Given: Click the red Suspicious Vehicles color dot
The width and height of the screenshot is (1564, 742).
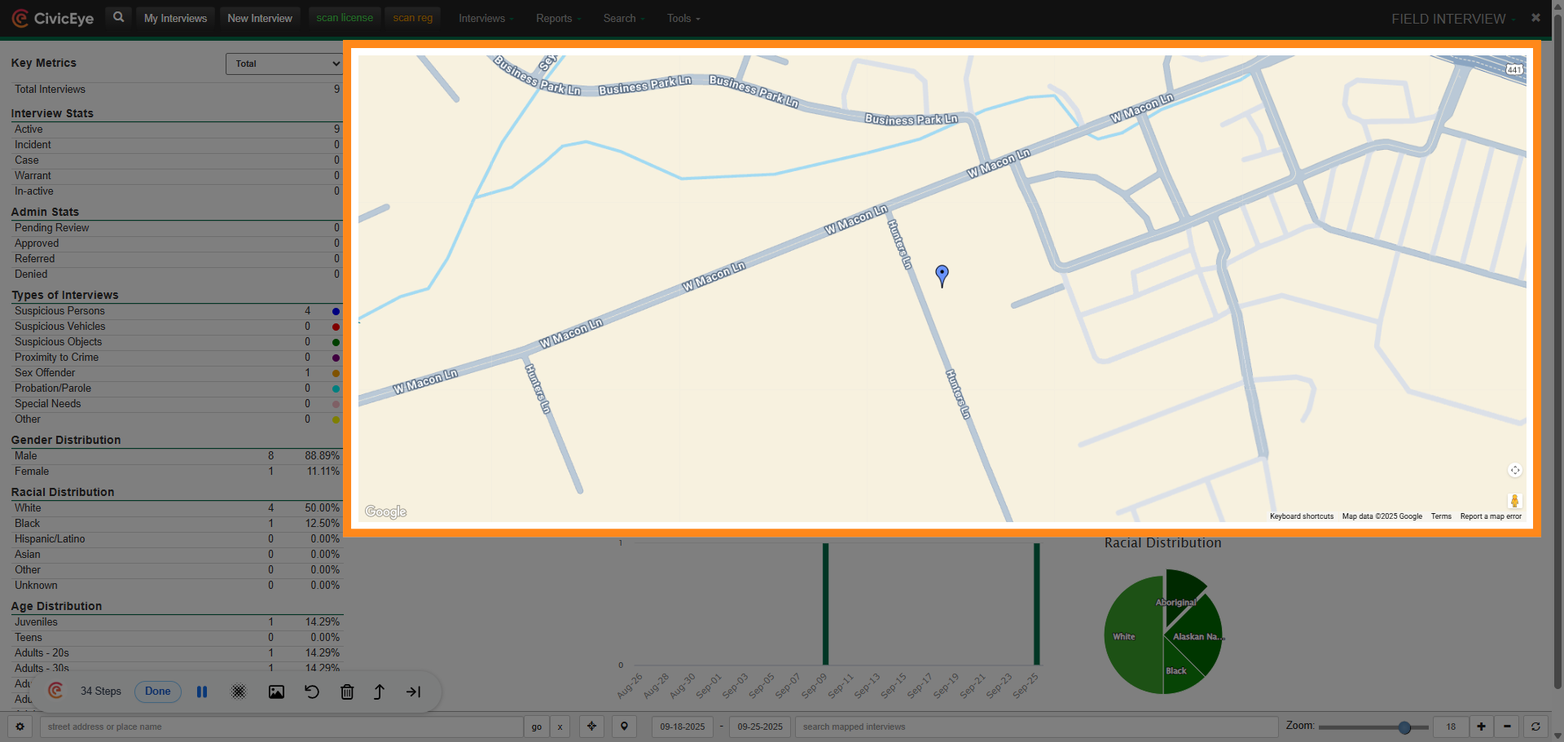Looking at the screenshot, I should coord(336,327).
